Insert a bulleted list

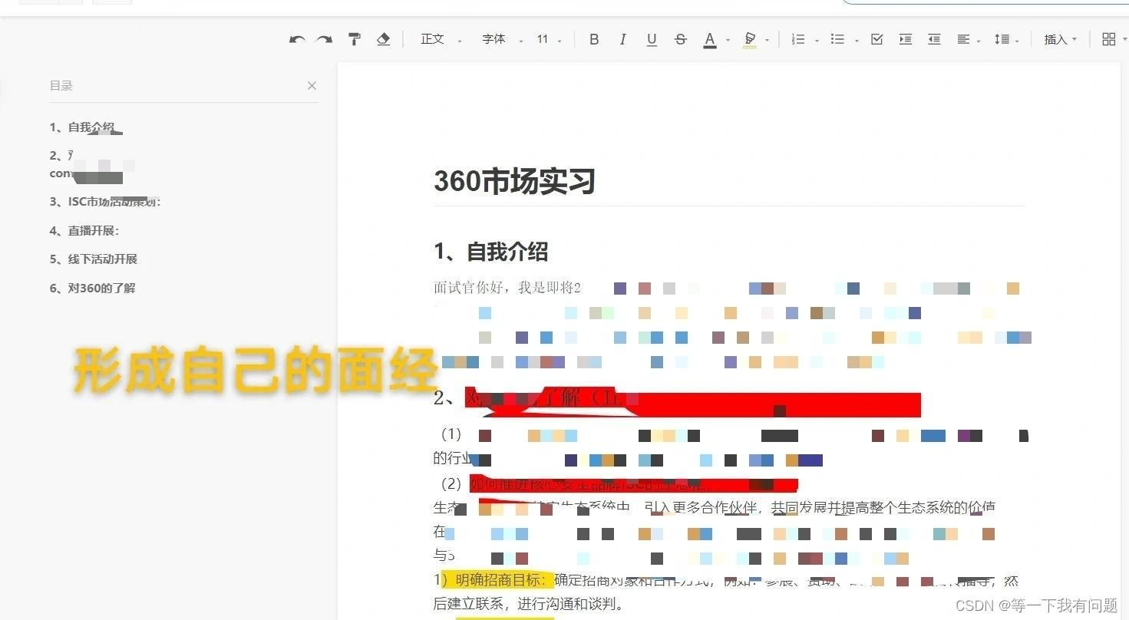point(837,39)
